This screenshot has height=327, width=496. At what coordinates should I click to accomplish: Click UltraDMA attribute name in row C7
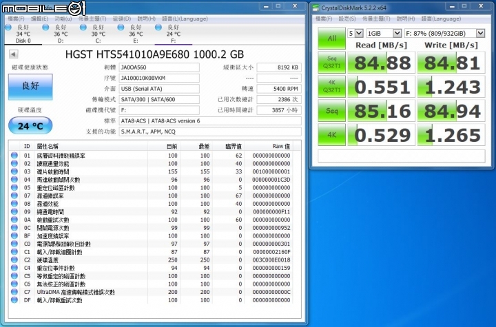tap(76, 292)
